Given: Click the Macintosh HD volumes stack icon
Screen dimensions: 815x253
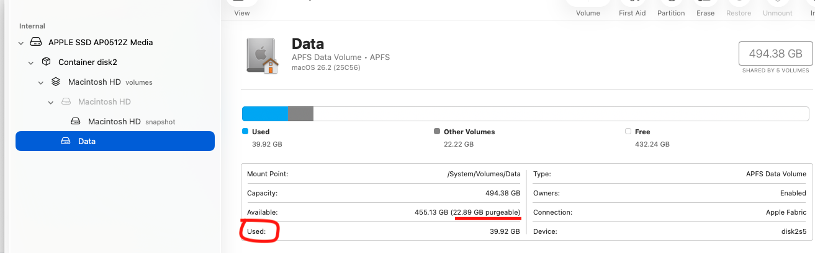Looking at the screenshot, I should tap(56, 82).
